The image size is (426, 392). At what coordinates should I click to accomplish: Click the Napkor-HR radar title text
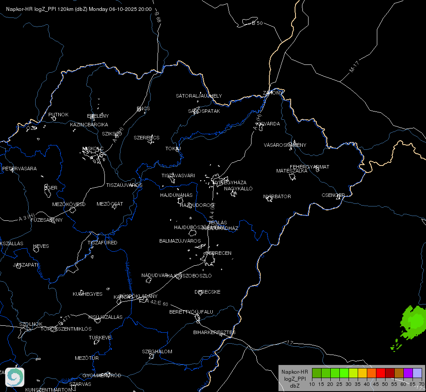click(79, 9)
